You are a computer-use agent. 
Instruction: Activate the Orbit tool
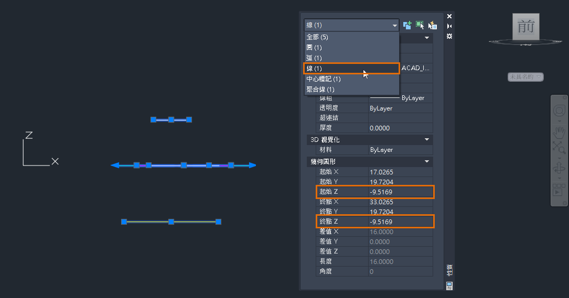click(559, 168)
